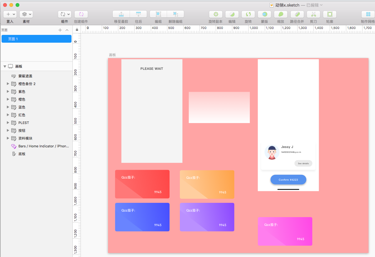Click the PLEASE WAIT text on canvas

152,69
